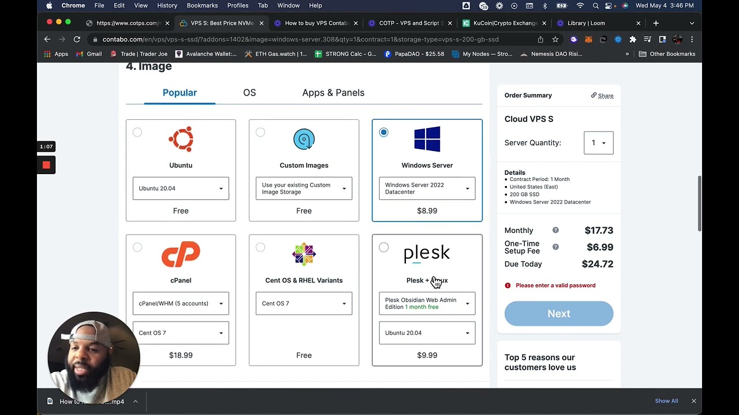Select the Cent OS & RHEL radio button
The height and width of the screenshot is (415, 739).
tap(260, 247)
